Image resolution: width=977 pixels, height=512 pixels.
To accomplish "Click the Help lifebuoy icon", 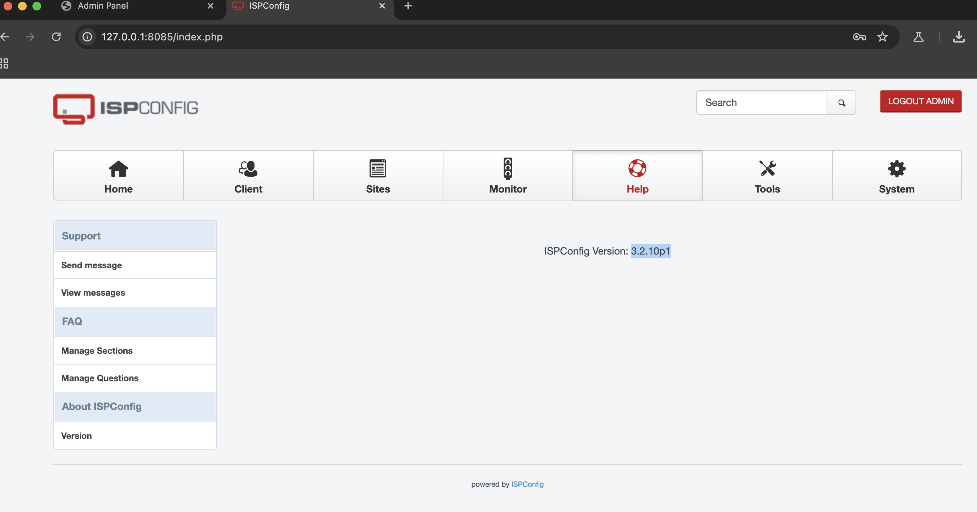I will point(637,168).
